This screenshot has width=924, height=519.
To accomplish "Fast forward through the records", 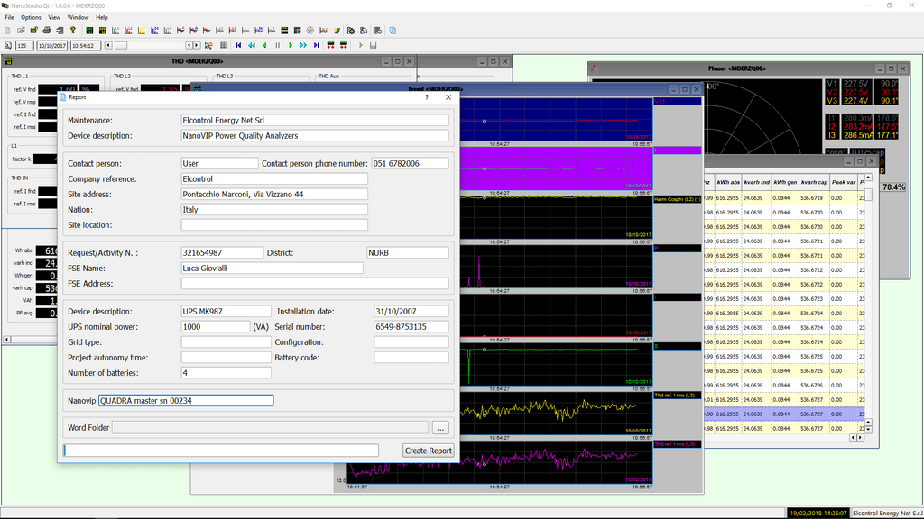I will coord(303,45).
